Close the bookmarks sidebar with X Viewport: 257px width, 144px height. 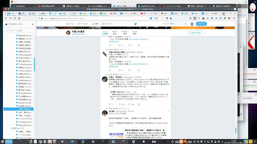[33, 24]
